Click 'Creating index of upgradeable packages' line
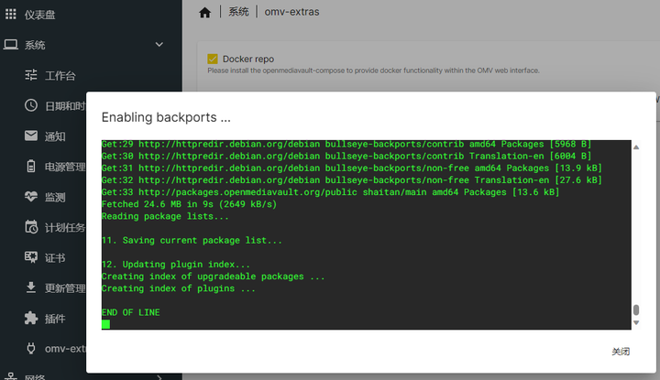The height and width of the screenshot is (380, 660). (x=213, y=277)
